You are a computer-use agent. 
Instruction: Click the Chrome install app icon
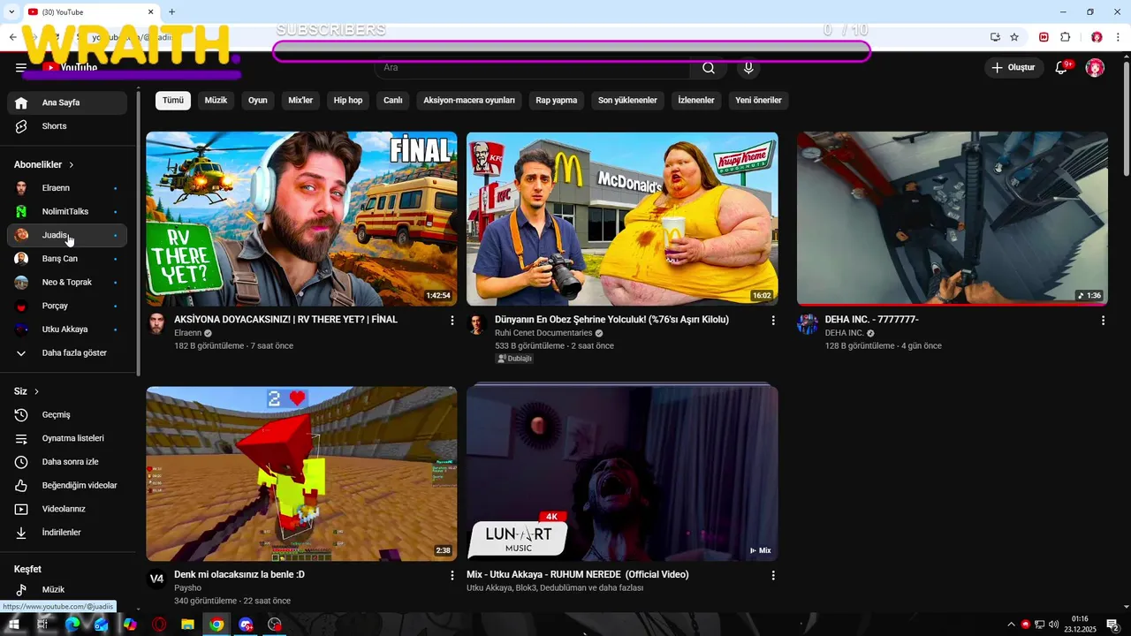point(995,37)
